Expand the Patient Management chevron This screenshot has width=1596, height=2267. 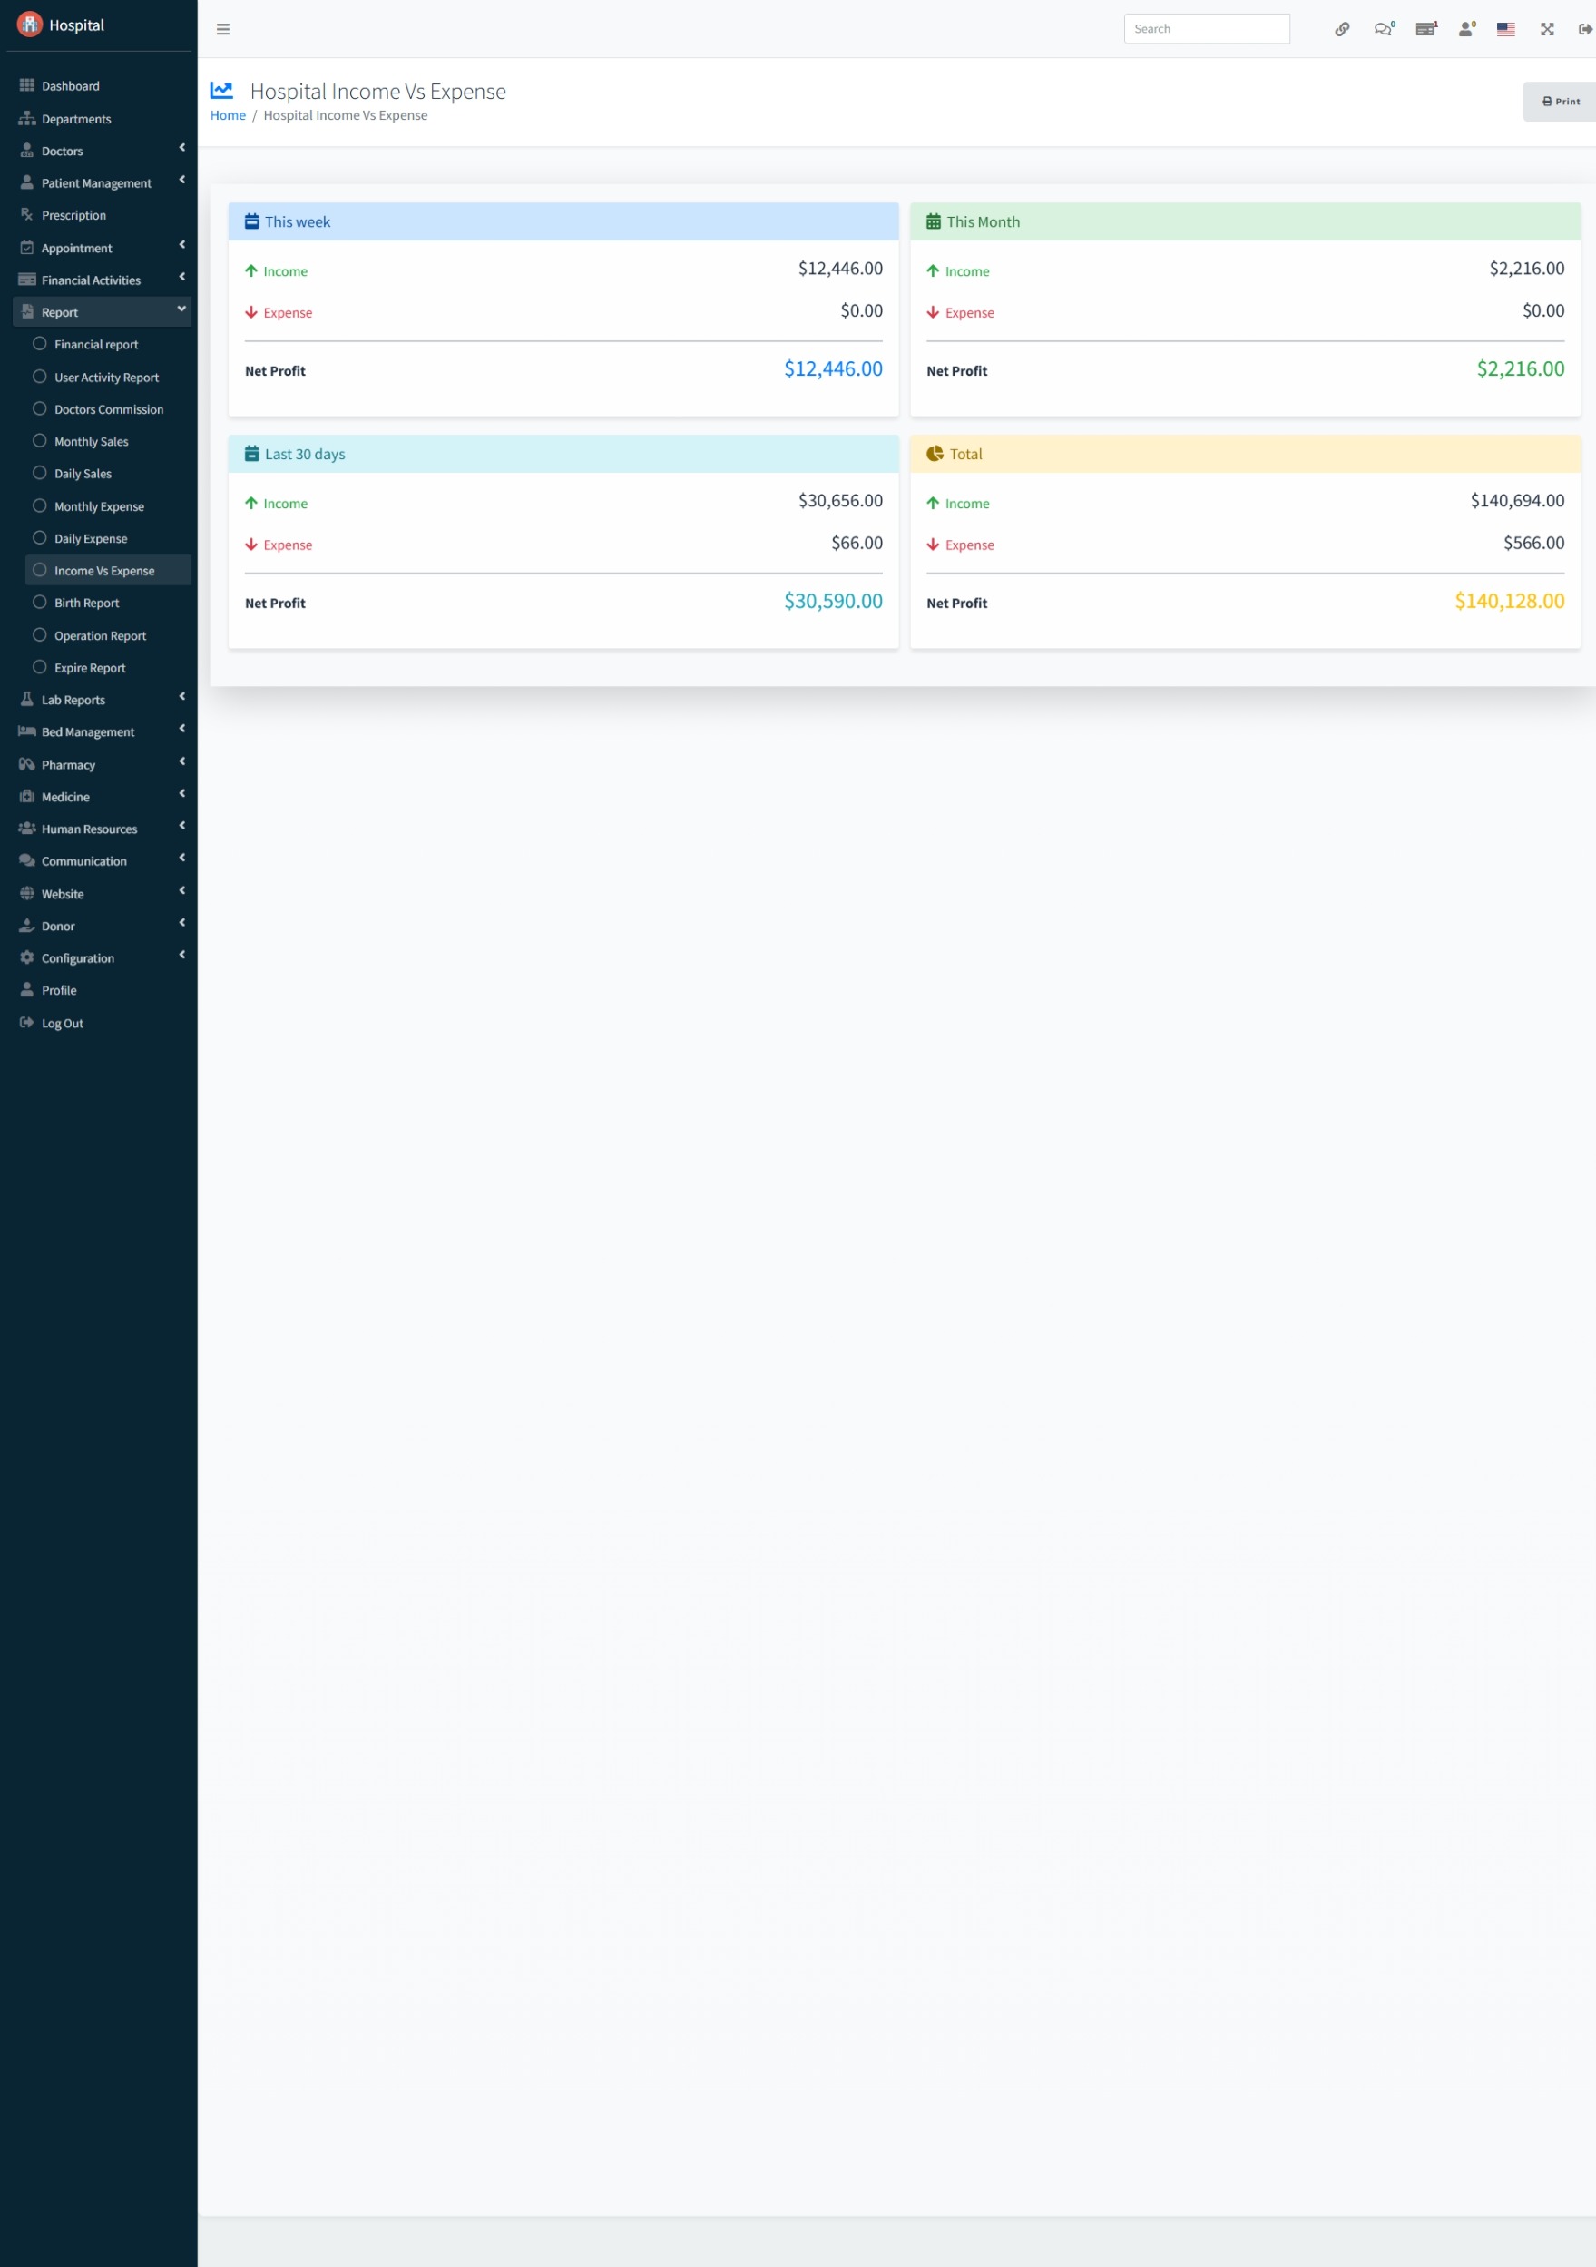click(181, 181)
